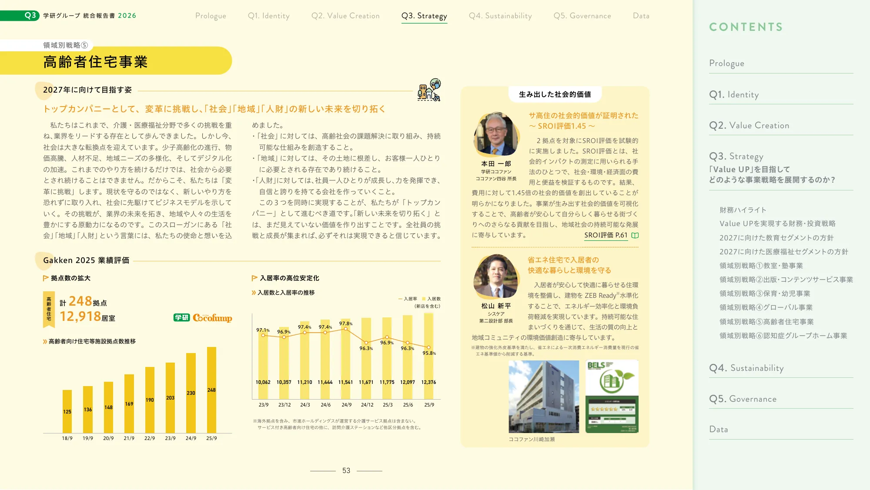Click the green Q3 section badge
The width and height of the screenshot is (870, 490).
(20, 16)
